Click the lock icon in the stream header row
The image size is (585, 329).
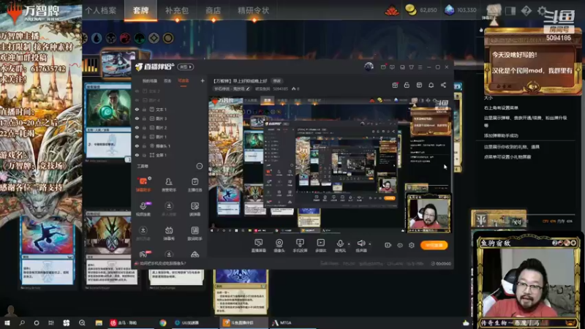[407, 85]
